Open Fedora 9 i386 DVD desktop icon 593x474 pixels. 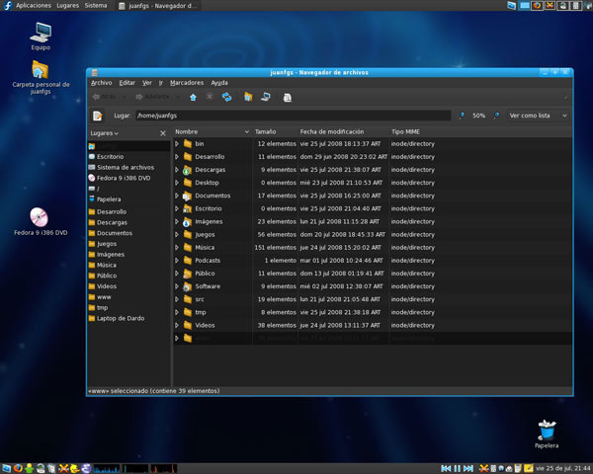[41, 222]
